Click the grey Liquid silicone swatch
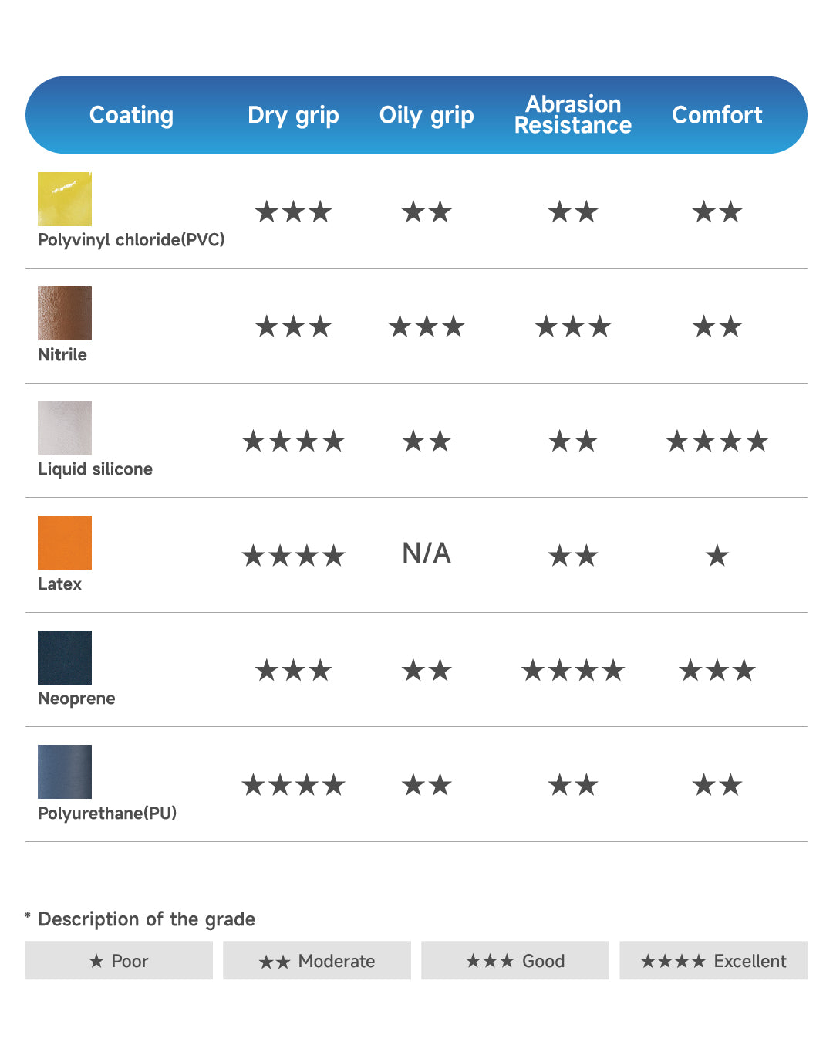The width and height of the screenshot is (833, 1042). [65, 428]
